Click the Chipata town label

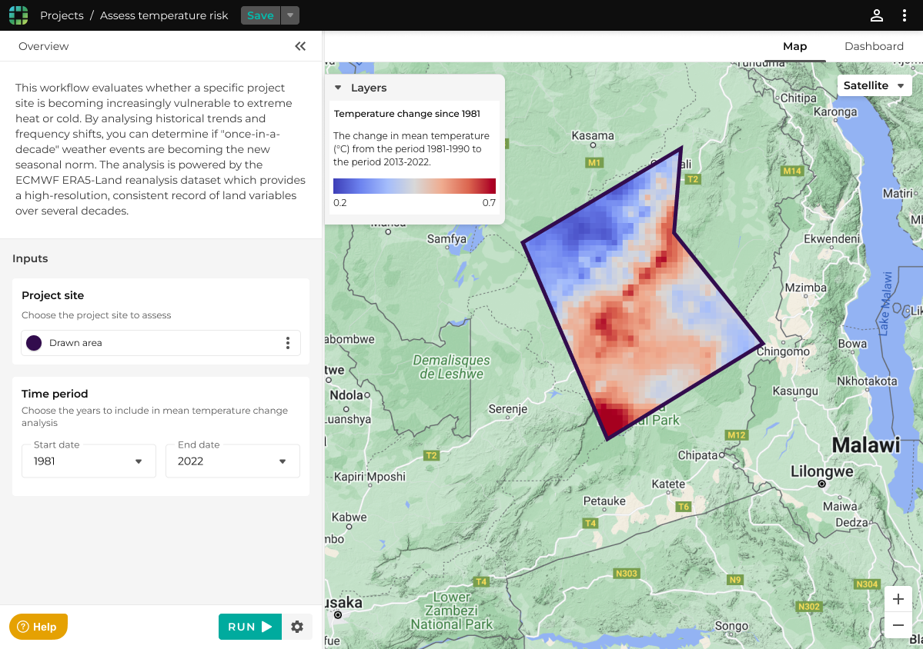click(697, 455)
